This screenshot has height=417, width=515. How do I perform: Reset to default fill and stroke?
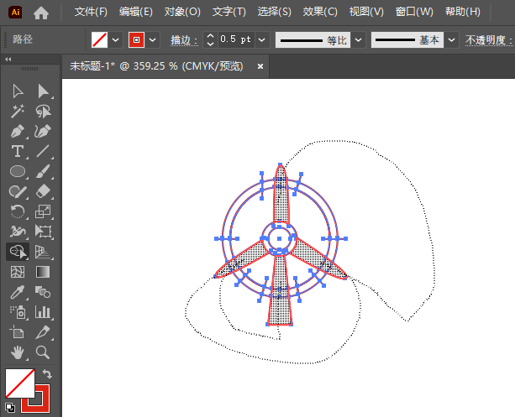[x=10, y=408]
